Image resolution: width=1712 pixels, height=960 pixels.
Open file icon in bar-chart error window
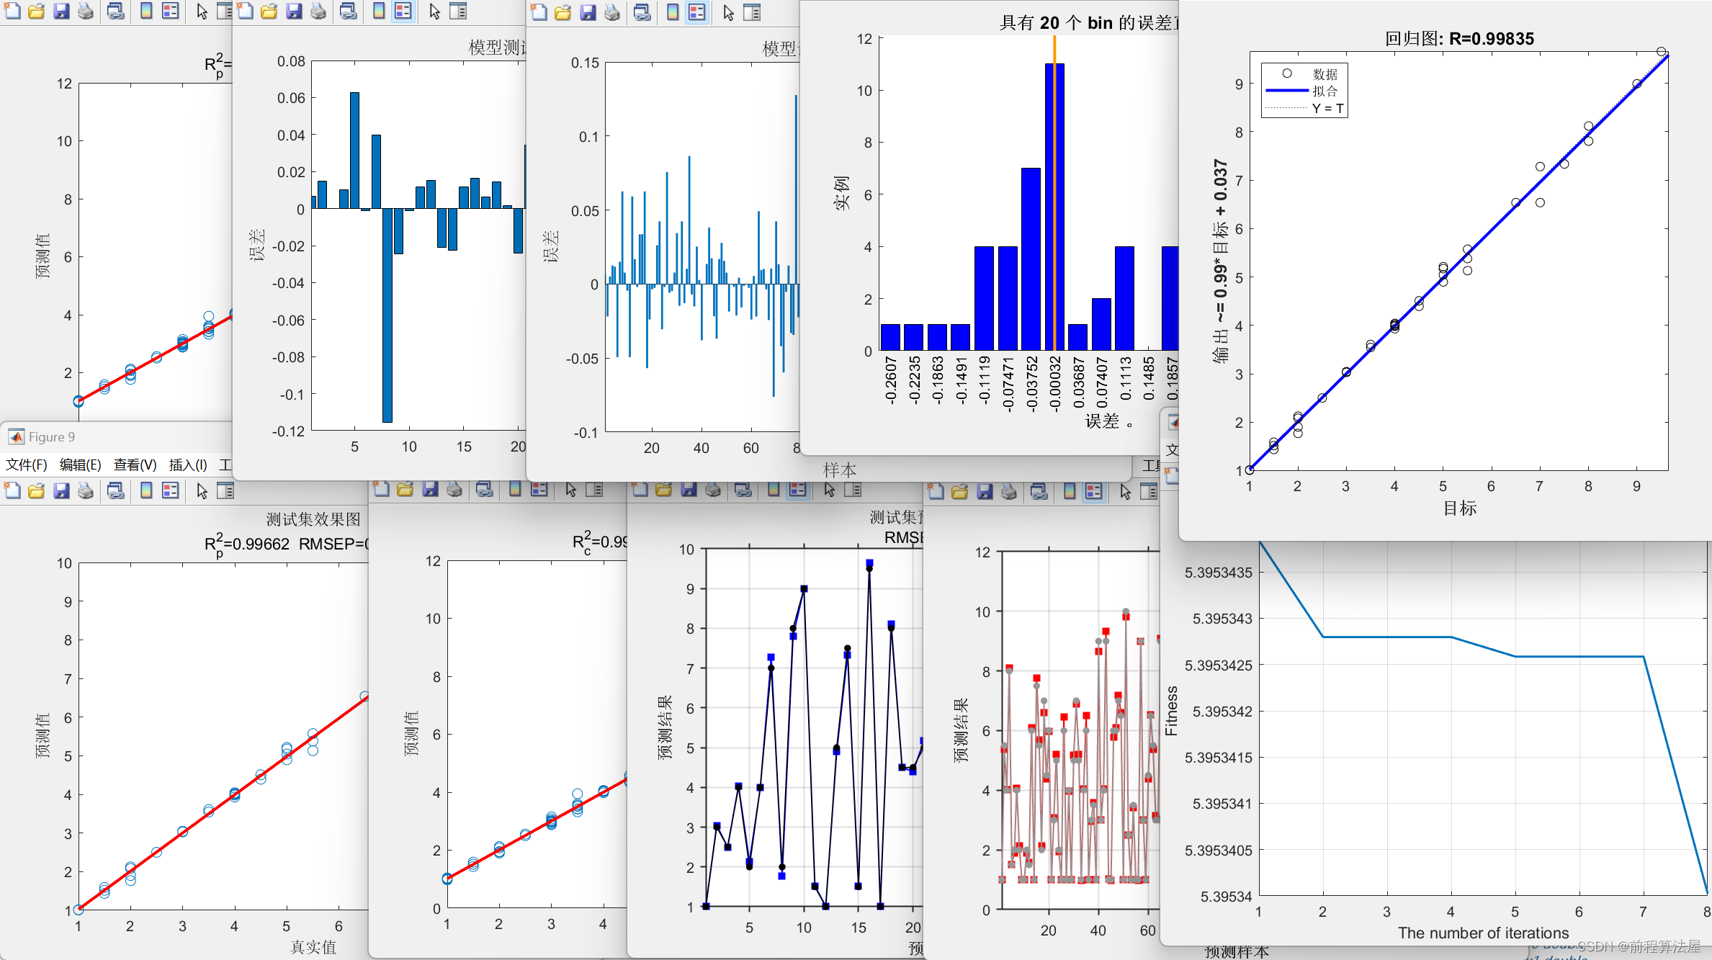point(269,11)
